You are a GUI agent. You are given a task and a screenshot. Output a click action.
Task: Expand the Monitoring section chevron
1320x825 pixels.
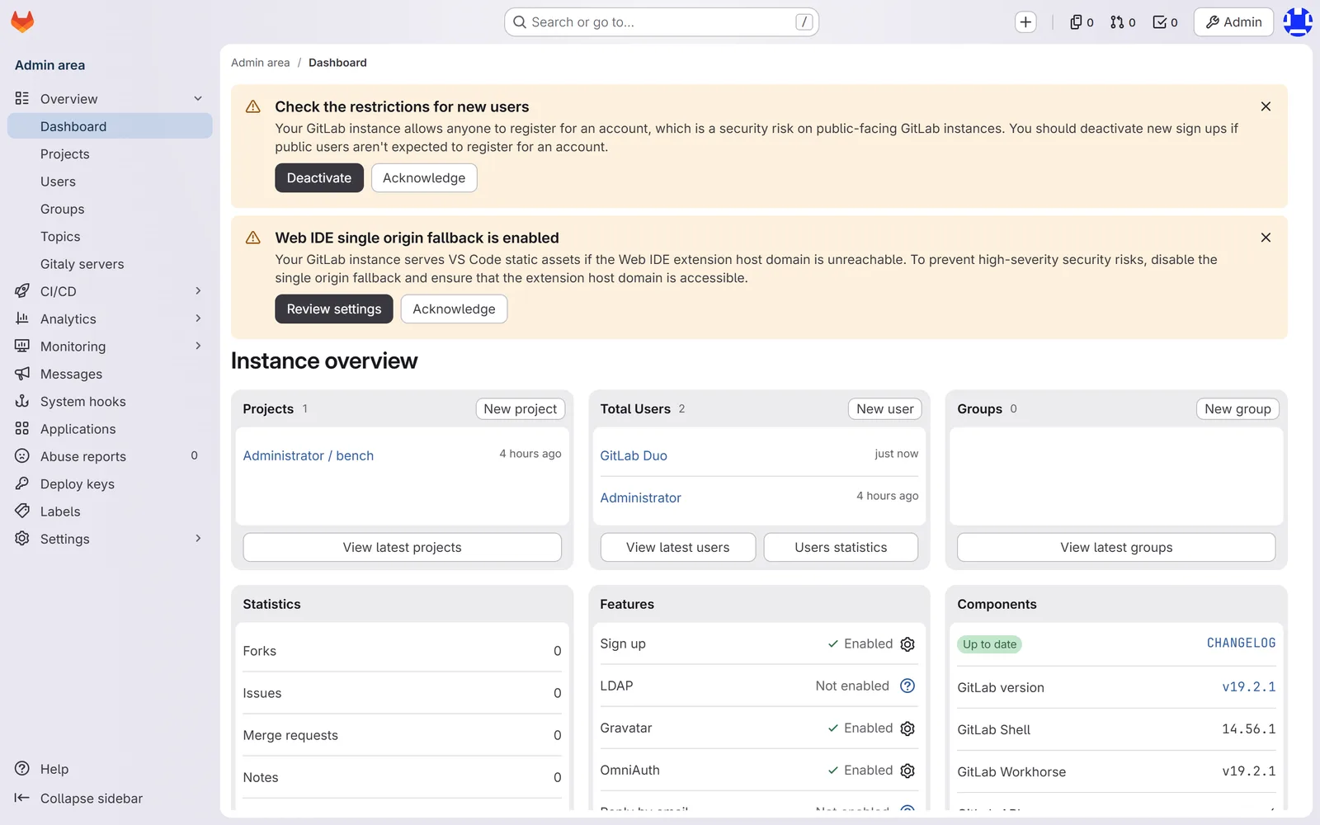click(x=198, y=346)
